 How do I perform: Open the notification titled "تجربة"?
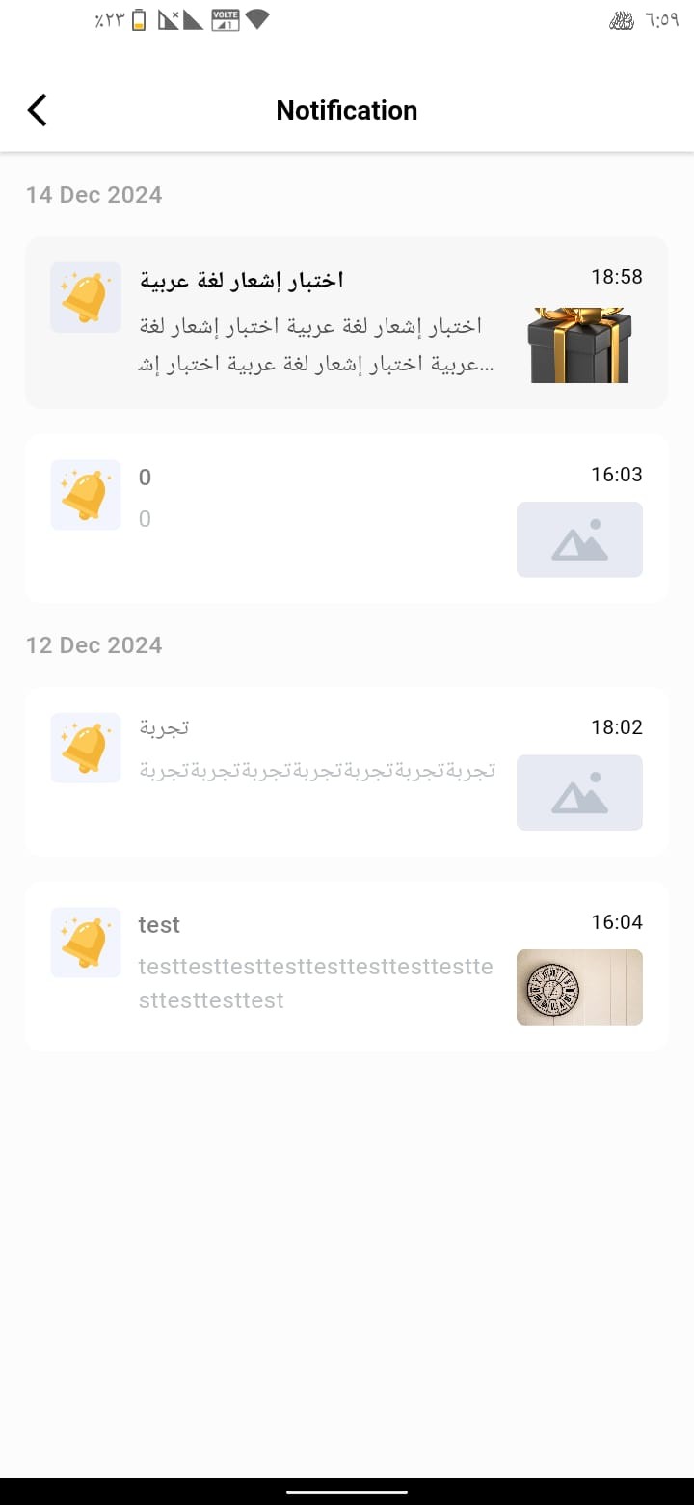click(164, 727)
